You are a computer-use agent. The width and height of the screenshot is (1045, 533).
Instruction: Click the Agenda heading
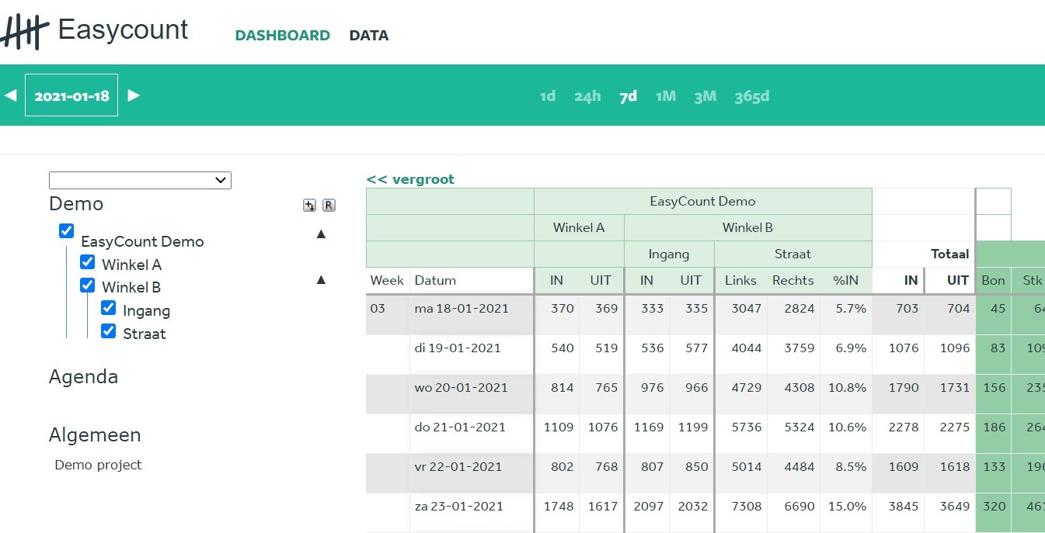coord(83,377)
